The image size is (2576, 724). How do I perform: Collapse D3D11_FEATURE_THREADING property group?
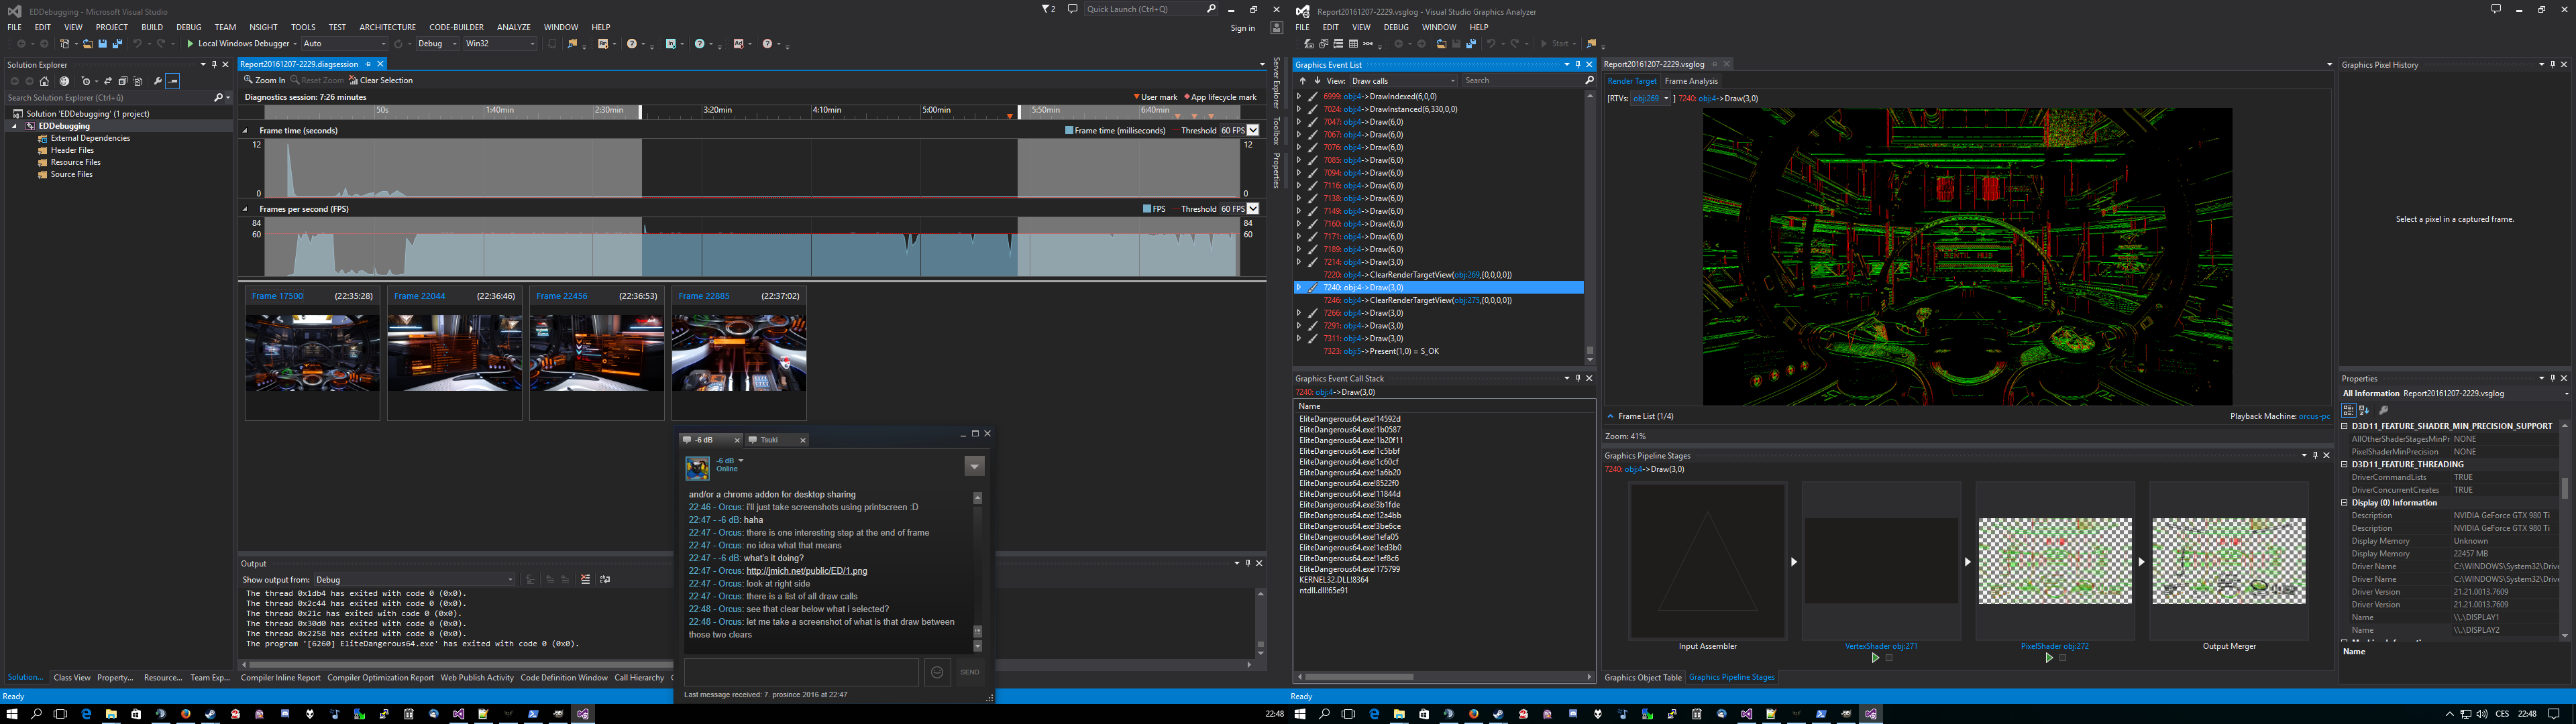pyautogui.click(x=2344, y=465)
